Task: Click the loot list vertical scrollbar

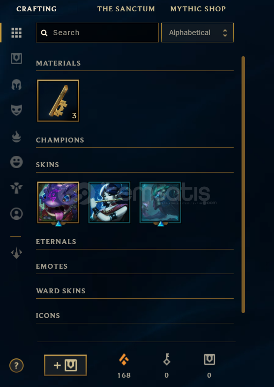Action: 243,184
